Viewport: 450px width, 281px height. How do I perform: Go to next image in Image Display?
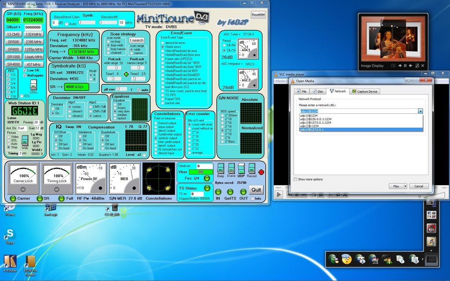click(411, 66)
